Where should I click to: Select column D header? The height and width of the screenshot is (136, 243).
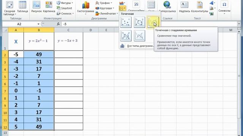[x=91, y=30]
